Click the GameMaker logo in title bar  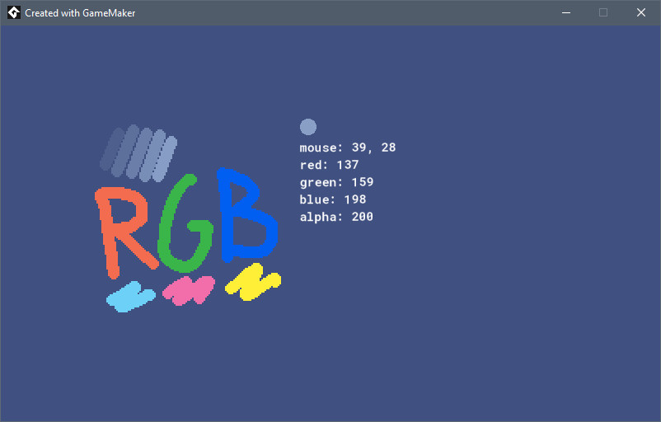coord(14,12)
